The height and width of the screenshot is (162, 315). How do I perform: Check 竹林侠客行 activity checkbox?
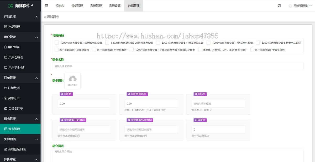click(x=94, y=49)
